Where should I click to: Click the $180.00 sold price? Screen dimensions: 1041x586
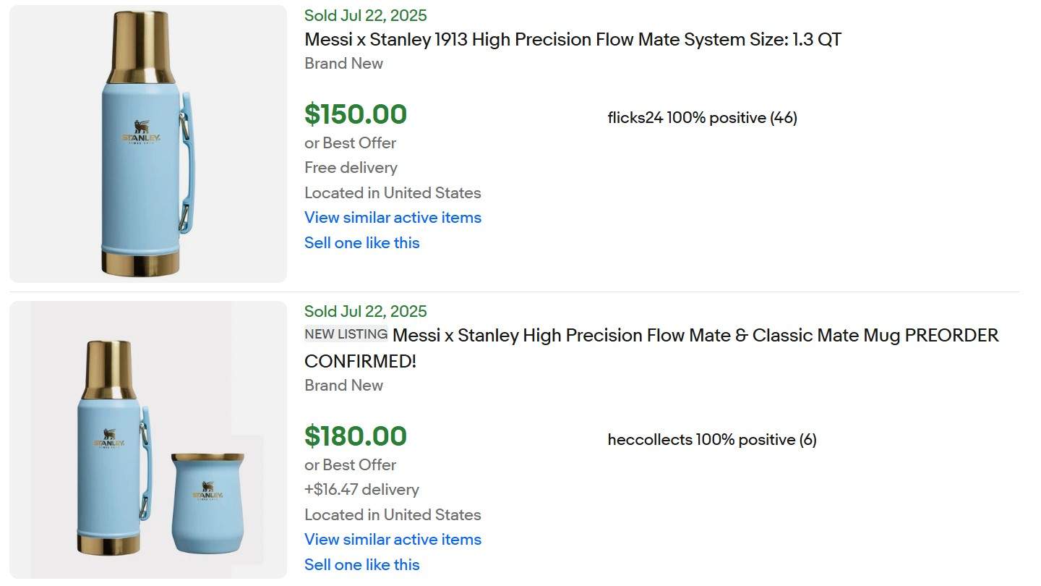coord(356,436)
